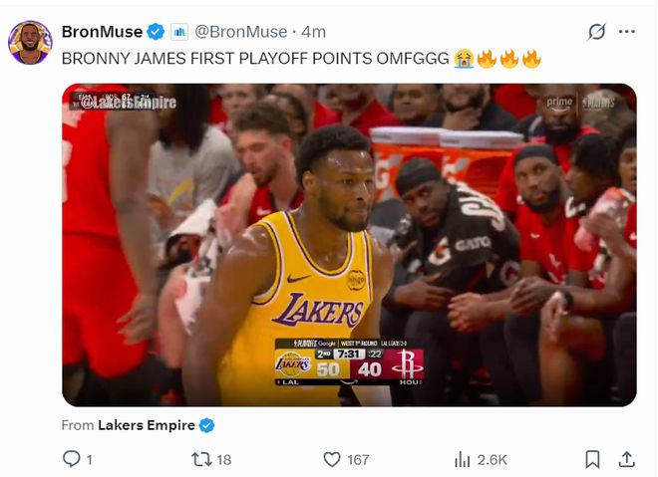Click the Grok icon on the post
Image resolution: width=658 pixels, height=477 pixels.
(x=596, y=32)
